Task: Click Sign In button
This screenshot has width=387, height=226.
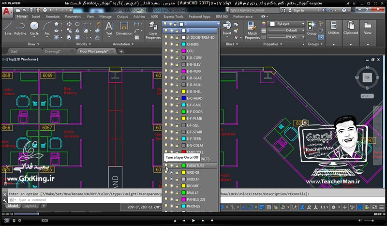Action: (x=296, y=10)
